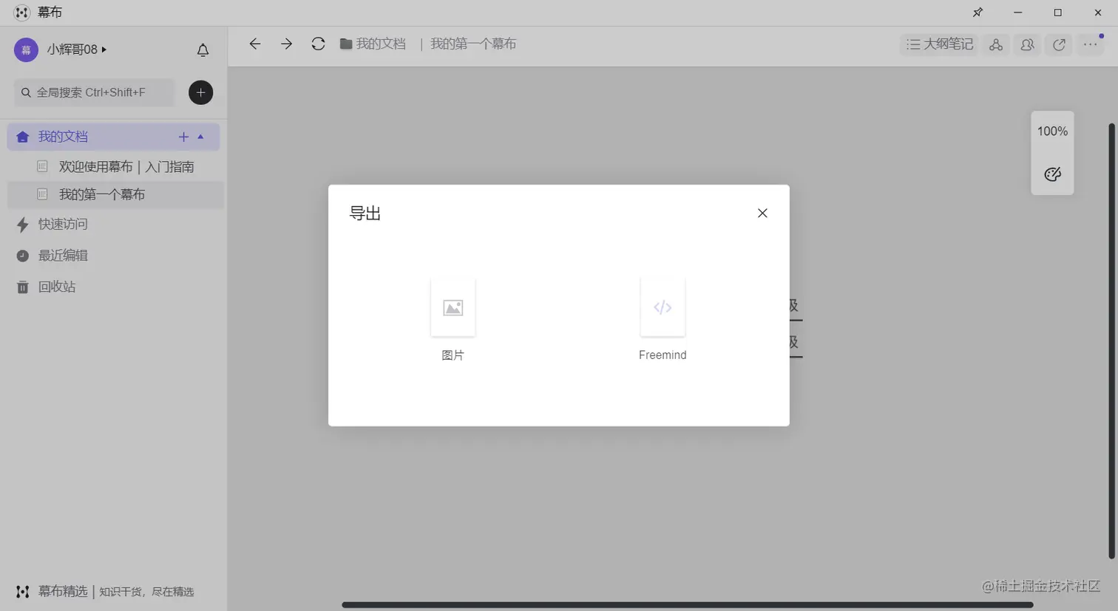This screenshot has height=611, width=1118.
Task: Click the share document icon
Action: click(1059, 44)
